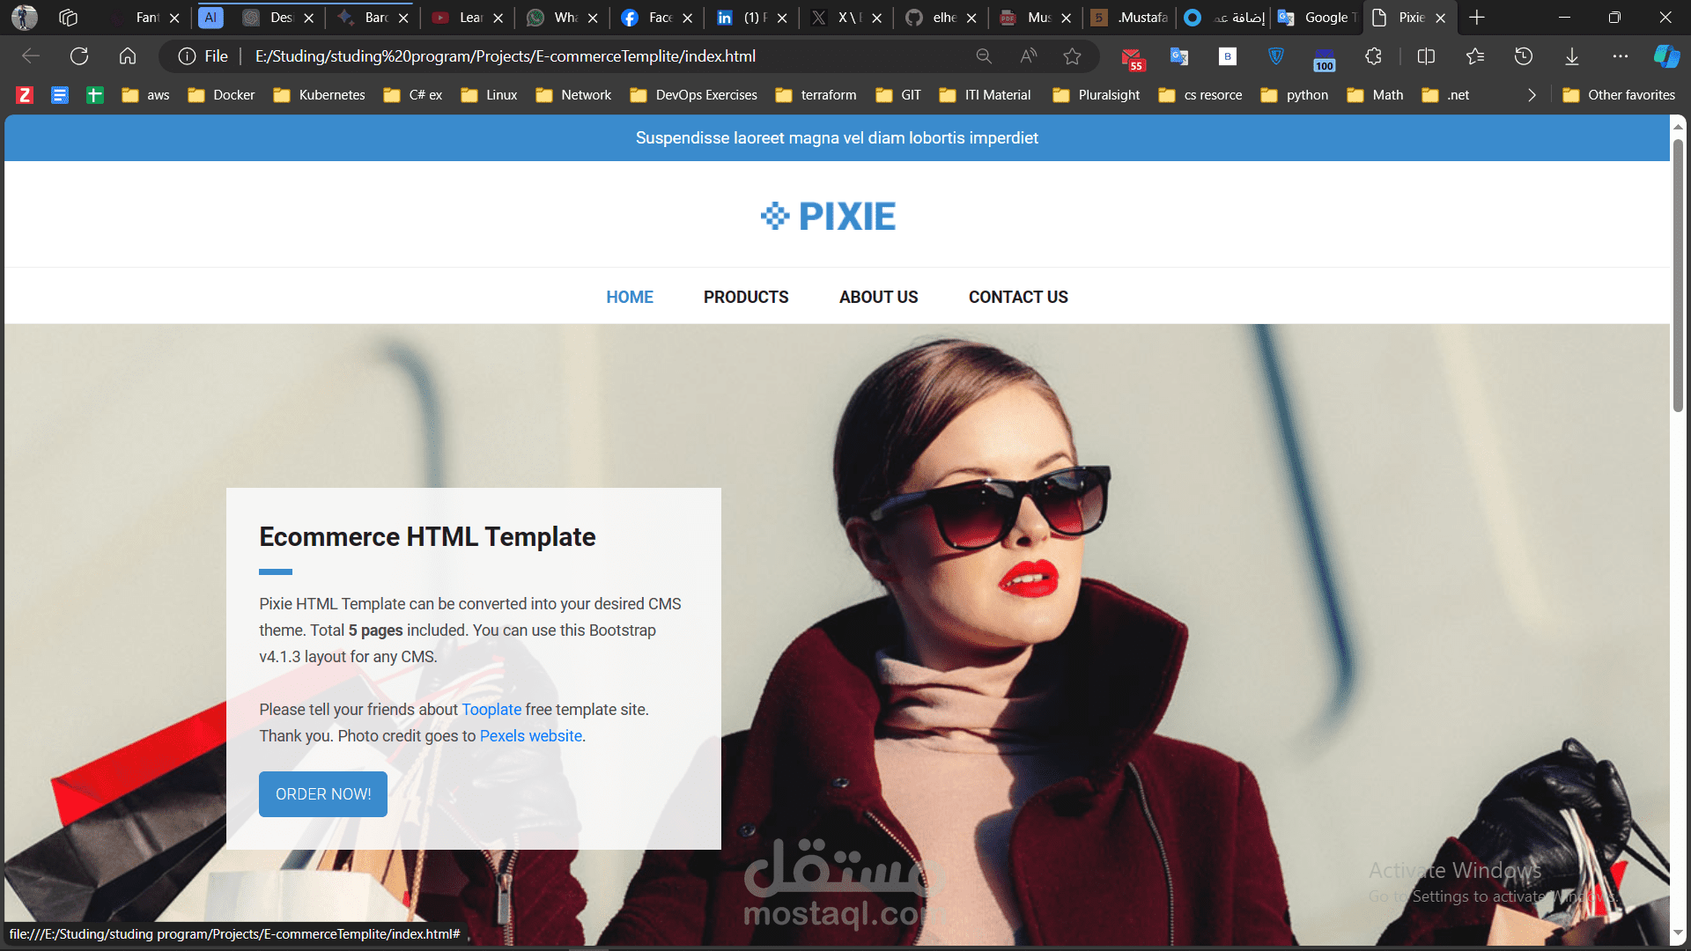
Task: Open green Sheets bookmark icon
Action: tap(95, 95)
